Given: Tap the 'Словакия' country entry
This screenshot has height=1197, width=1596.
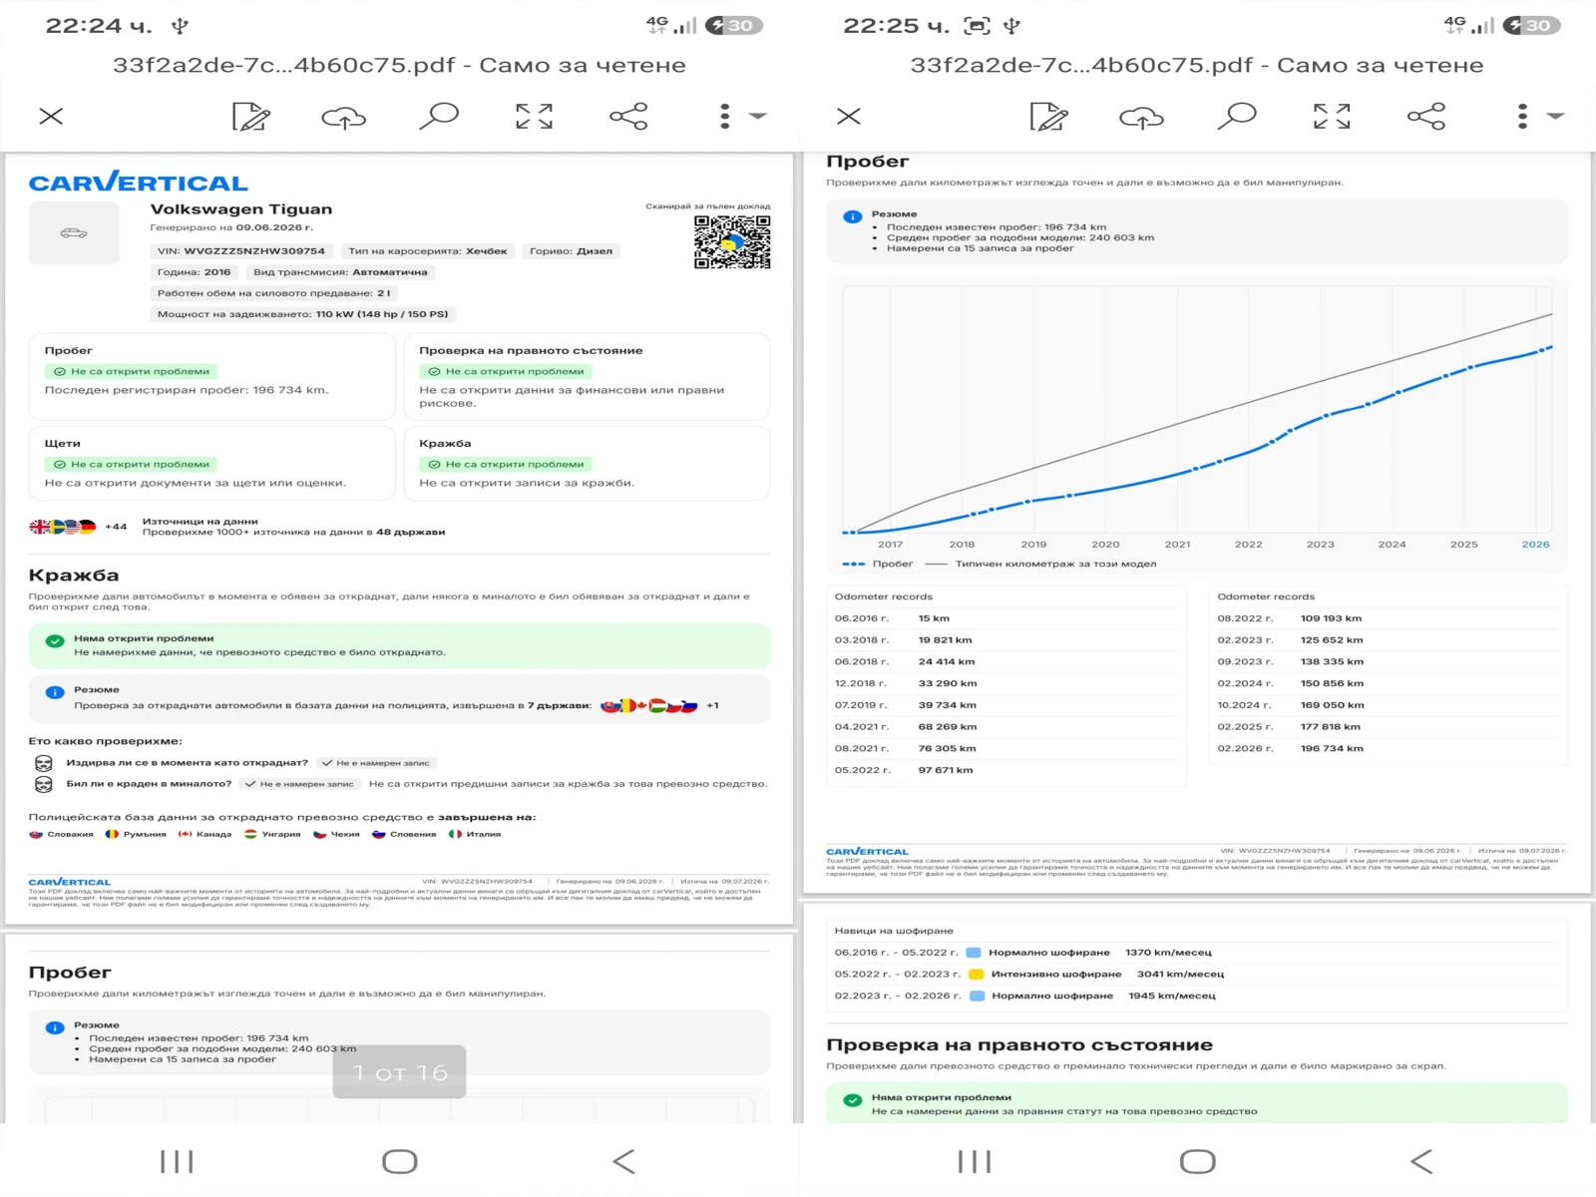Looking at the screenshot, I should coord(61,834).
